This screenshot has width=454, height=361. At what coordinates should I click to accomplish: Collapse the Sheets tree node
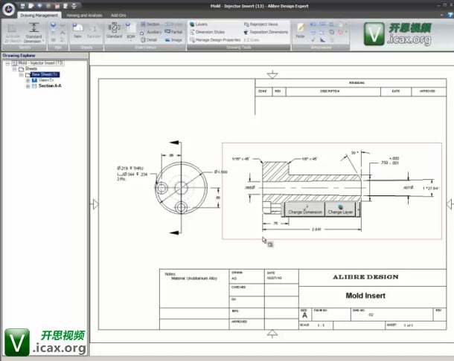(14, 69)
